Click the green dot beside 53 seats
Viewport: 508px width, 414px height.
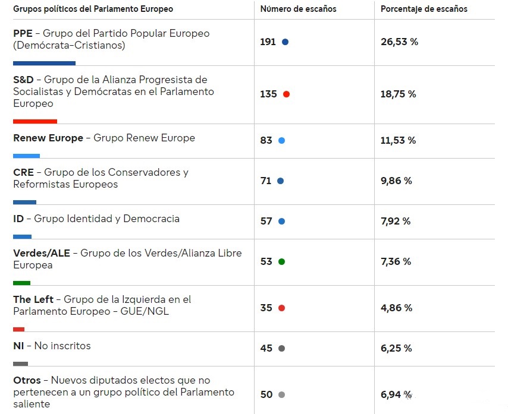(x=281, y=262)
